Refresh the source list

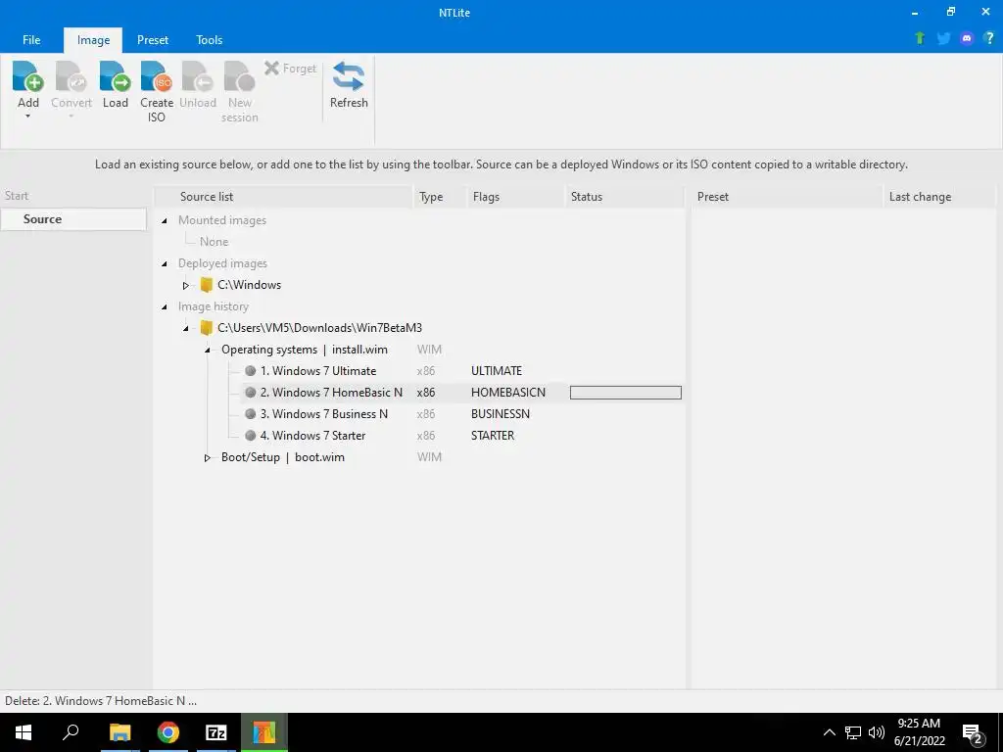(349, 84)
